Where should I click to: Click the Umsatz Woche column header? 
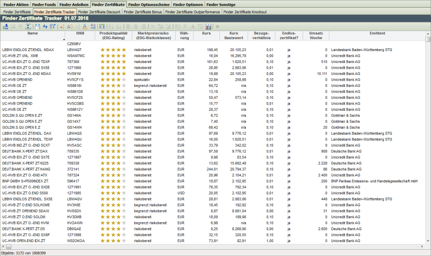point(316,35)
